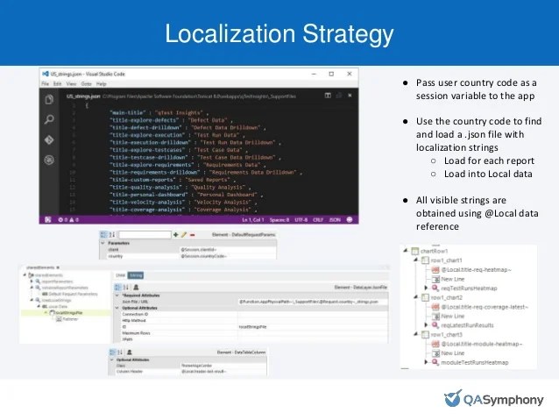Click the Maximum Rows attribute row

[251, 333]
